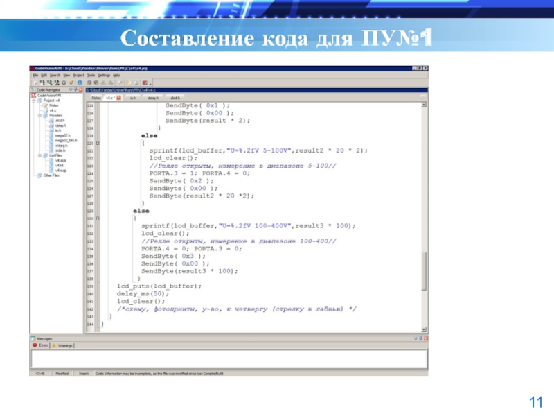Viewport: 554px width, 416px height.
Task: Switch to the Notes editor tab
Action: click(96, 98)
